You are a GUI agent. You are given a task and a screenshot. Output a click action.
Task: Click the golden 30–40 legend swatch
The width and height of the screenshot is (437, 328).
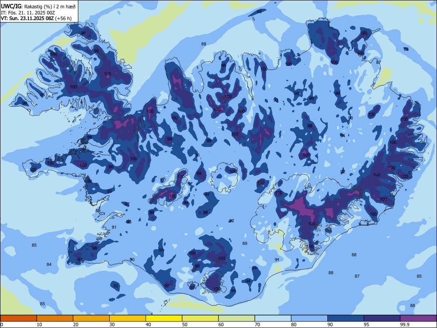128,318
